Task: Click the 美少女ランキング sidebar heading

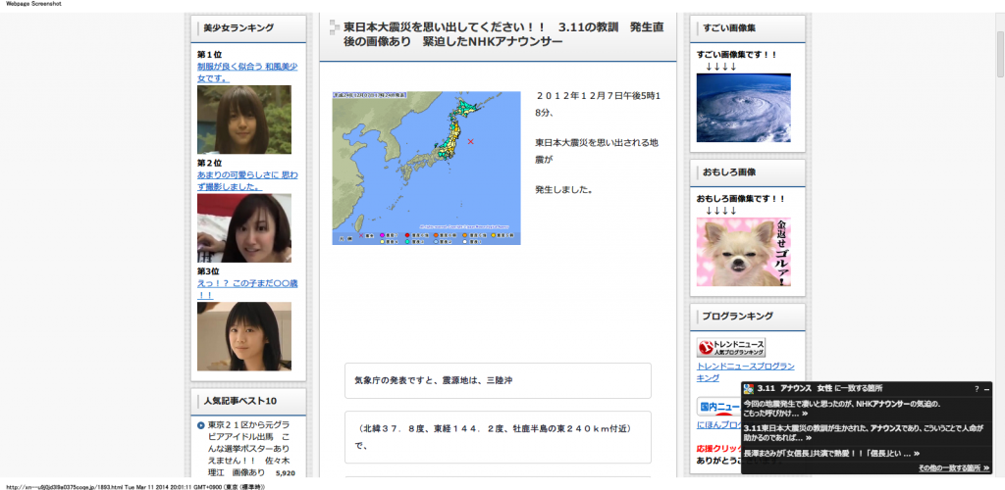Action: (x=238, y=27)
